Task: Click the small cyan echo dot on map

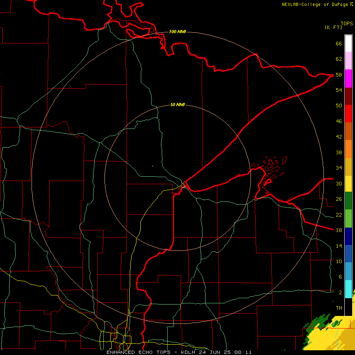Action: (x=153, y=166)
